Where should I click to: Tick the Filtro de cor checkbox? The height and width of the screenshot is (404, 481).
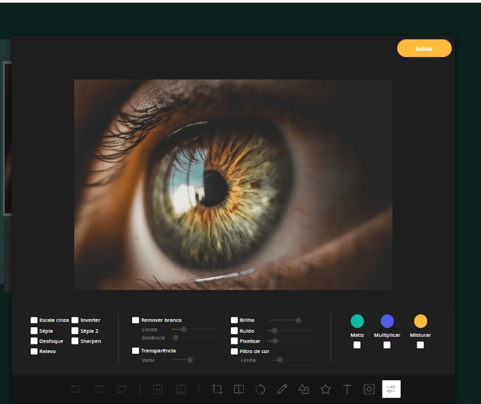click(x=234, y=352)
